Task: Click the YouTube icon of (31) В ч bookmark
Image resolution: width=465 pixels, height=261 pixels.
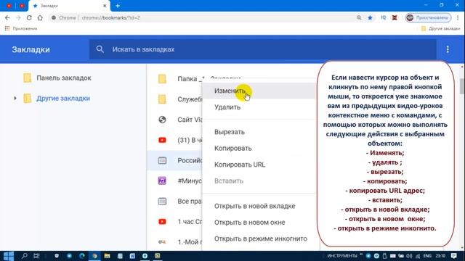Action: [162, 140]
